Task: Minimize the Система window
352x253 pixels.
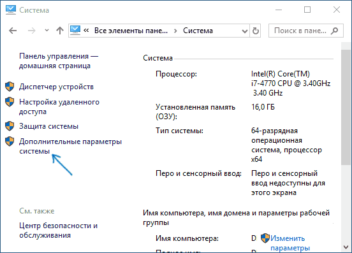Action: (x=279, y=10)
